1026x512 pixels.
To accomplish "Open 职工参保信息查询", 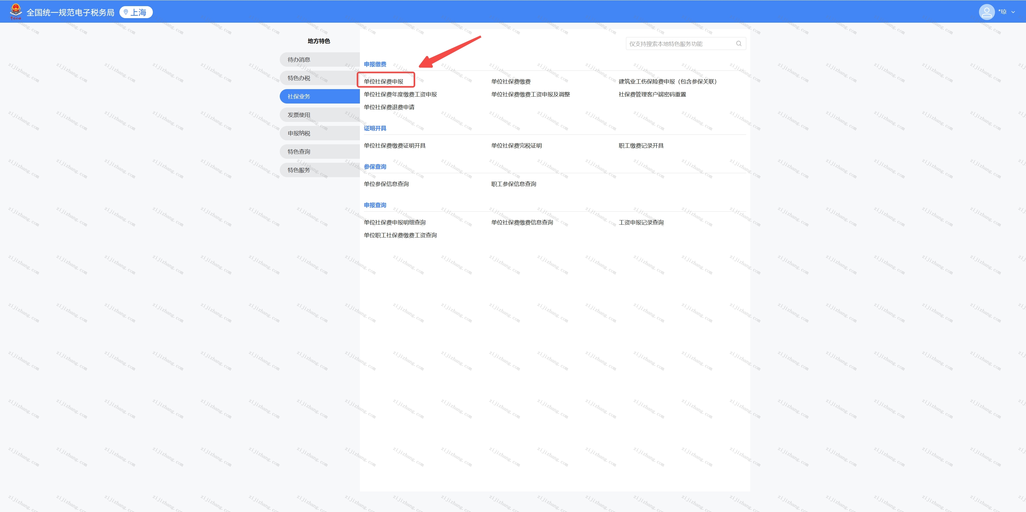I will pyautogui.click(x=513, y=184).
